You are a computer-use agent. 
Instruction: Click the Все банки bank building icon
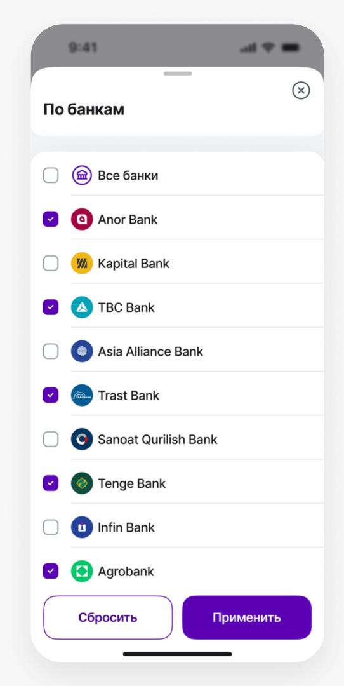82,175
